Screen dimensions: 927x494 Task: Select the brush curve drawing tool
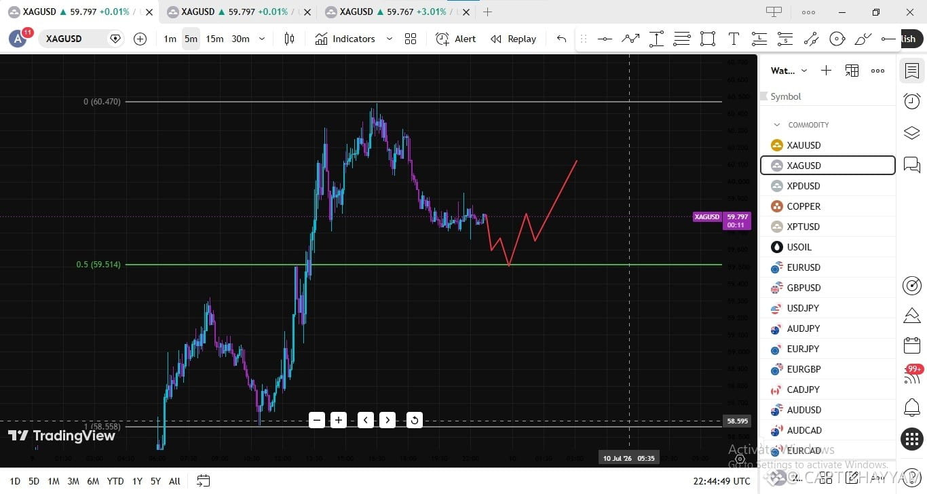point(863,39)
